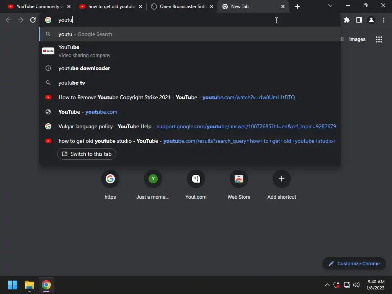Click clock history icon beside youtube downloader

(x=48, y=68)
